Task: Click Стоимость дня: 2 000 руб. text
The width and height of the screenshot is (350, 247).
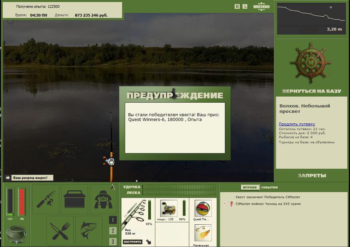Action: point(302,133)
